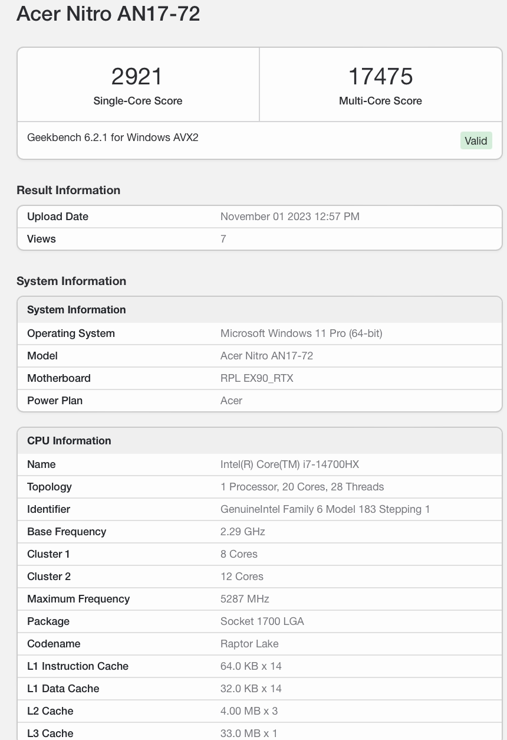Screen dimensions: 507x740
Task: Click the green Valid badge
Action: [x=476, y=140]
